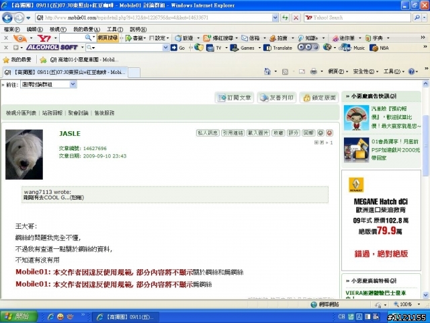Stop loading with the red X next to refresh

[296, 18]
